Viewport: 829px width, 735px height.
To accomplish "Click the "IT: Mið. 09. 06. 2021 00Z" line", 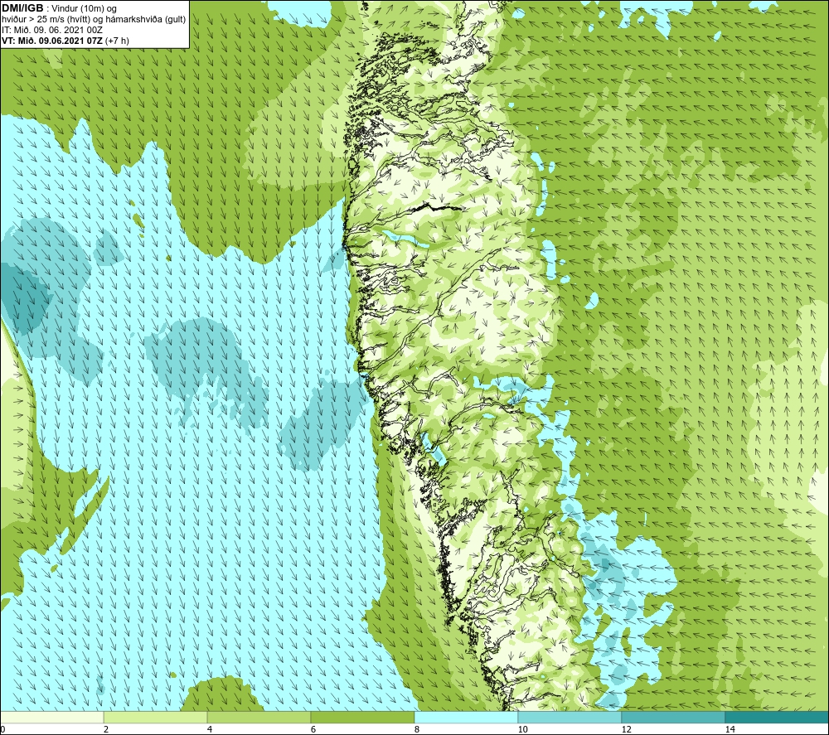I will coord(51,30).
